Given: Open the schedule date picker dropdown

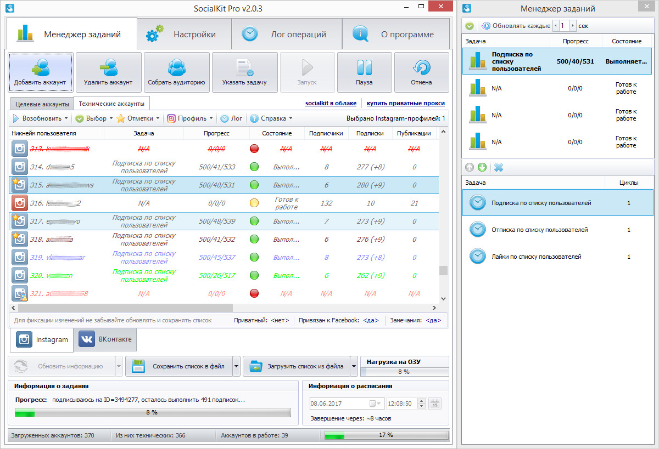Looking at the screenshot, I should tap(374, 403).
